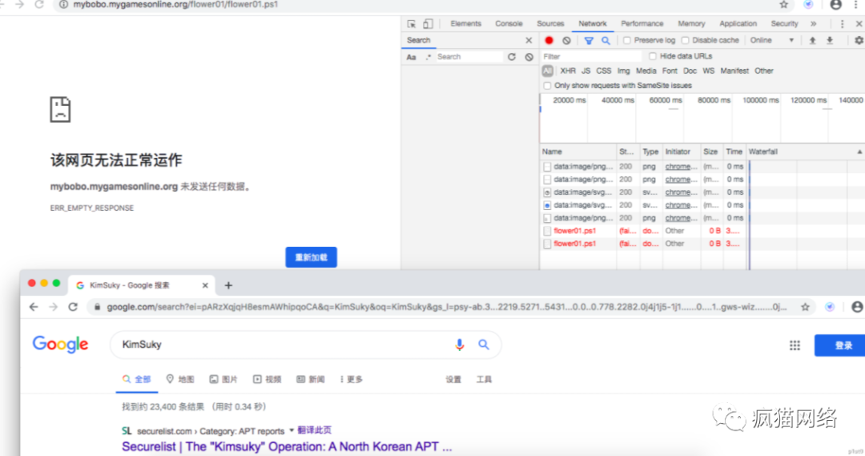Viewport: 865px width, 456px height.
Task: Open the Online throttling dropdown
Action: (772, 40)
